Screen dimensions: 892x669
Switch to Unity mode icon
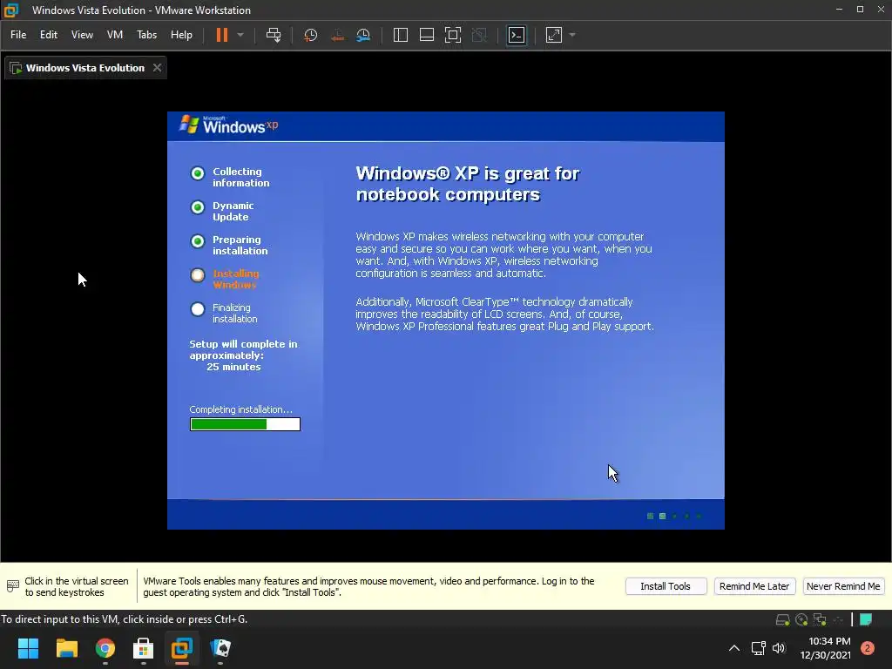click(480, 35)
